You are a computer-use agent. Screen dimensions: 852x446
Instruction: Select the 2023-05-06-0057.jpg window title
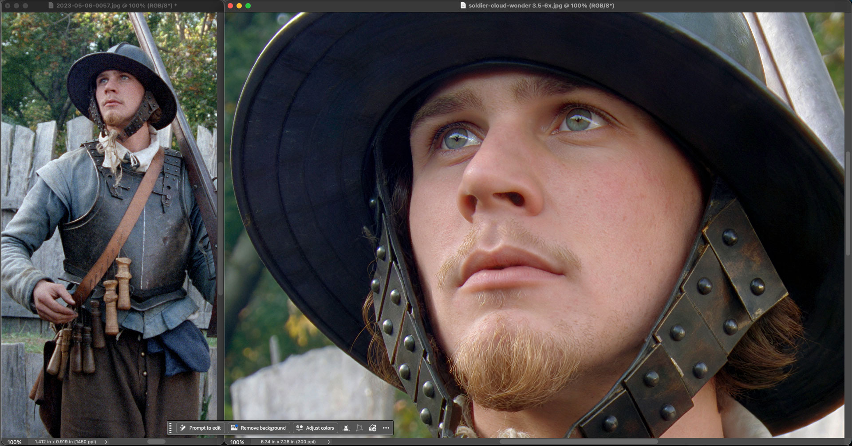[x=113, y=6]
